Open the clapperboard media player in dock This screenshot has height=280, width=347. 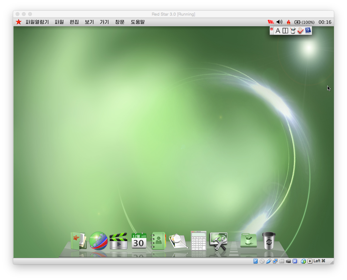(x=118, y=241)
